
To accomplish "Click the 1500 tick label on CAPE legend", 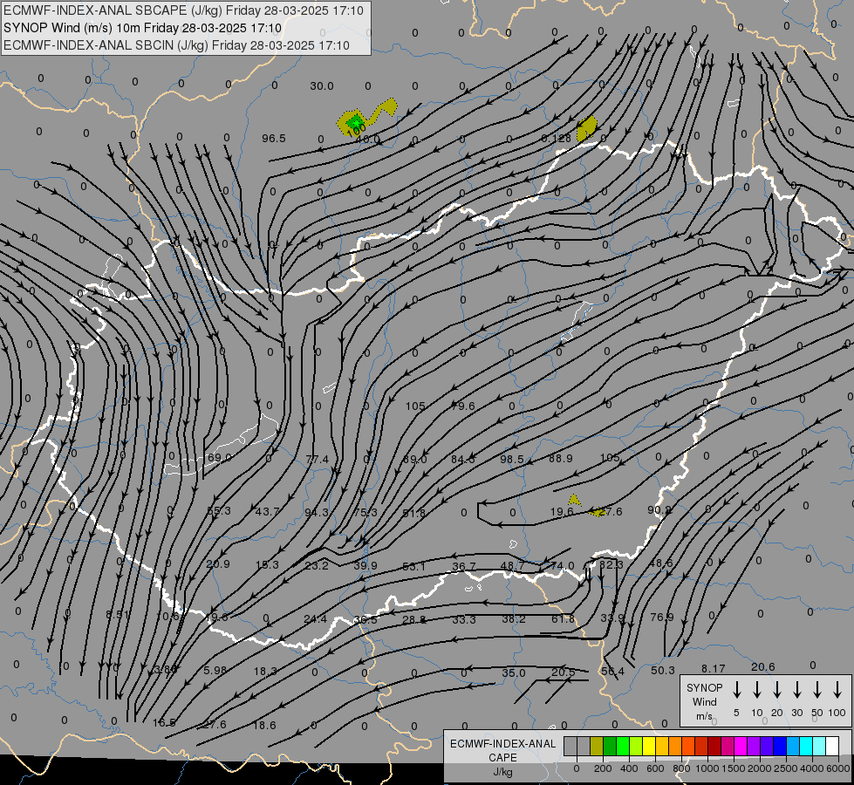I will [x=733, y=768].
